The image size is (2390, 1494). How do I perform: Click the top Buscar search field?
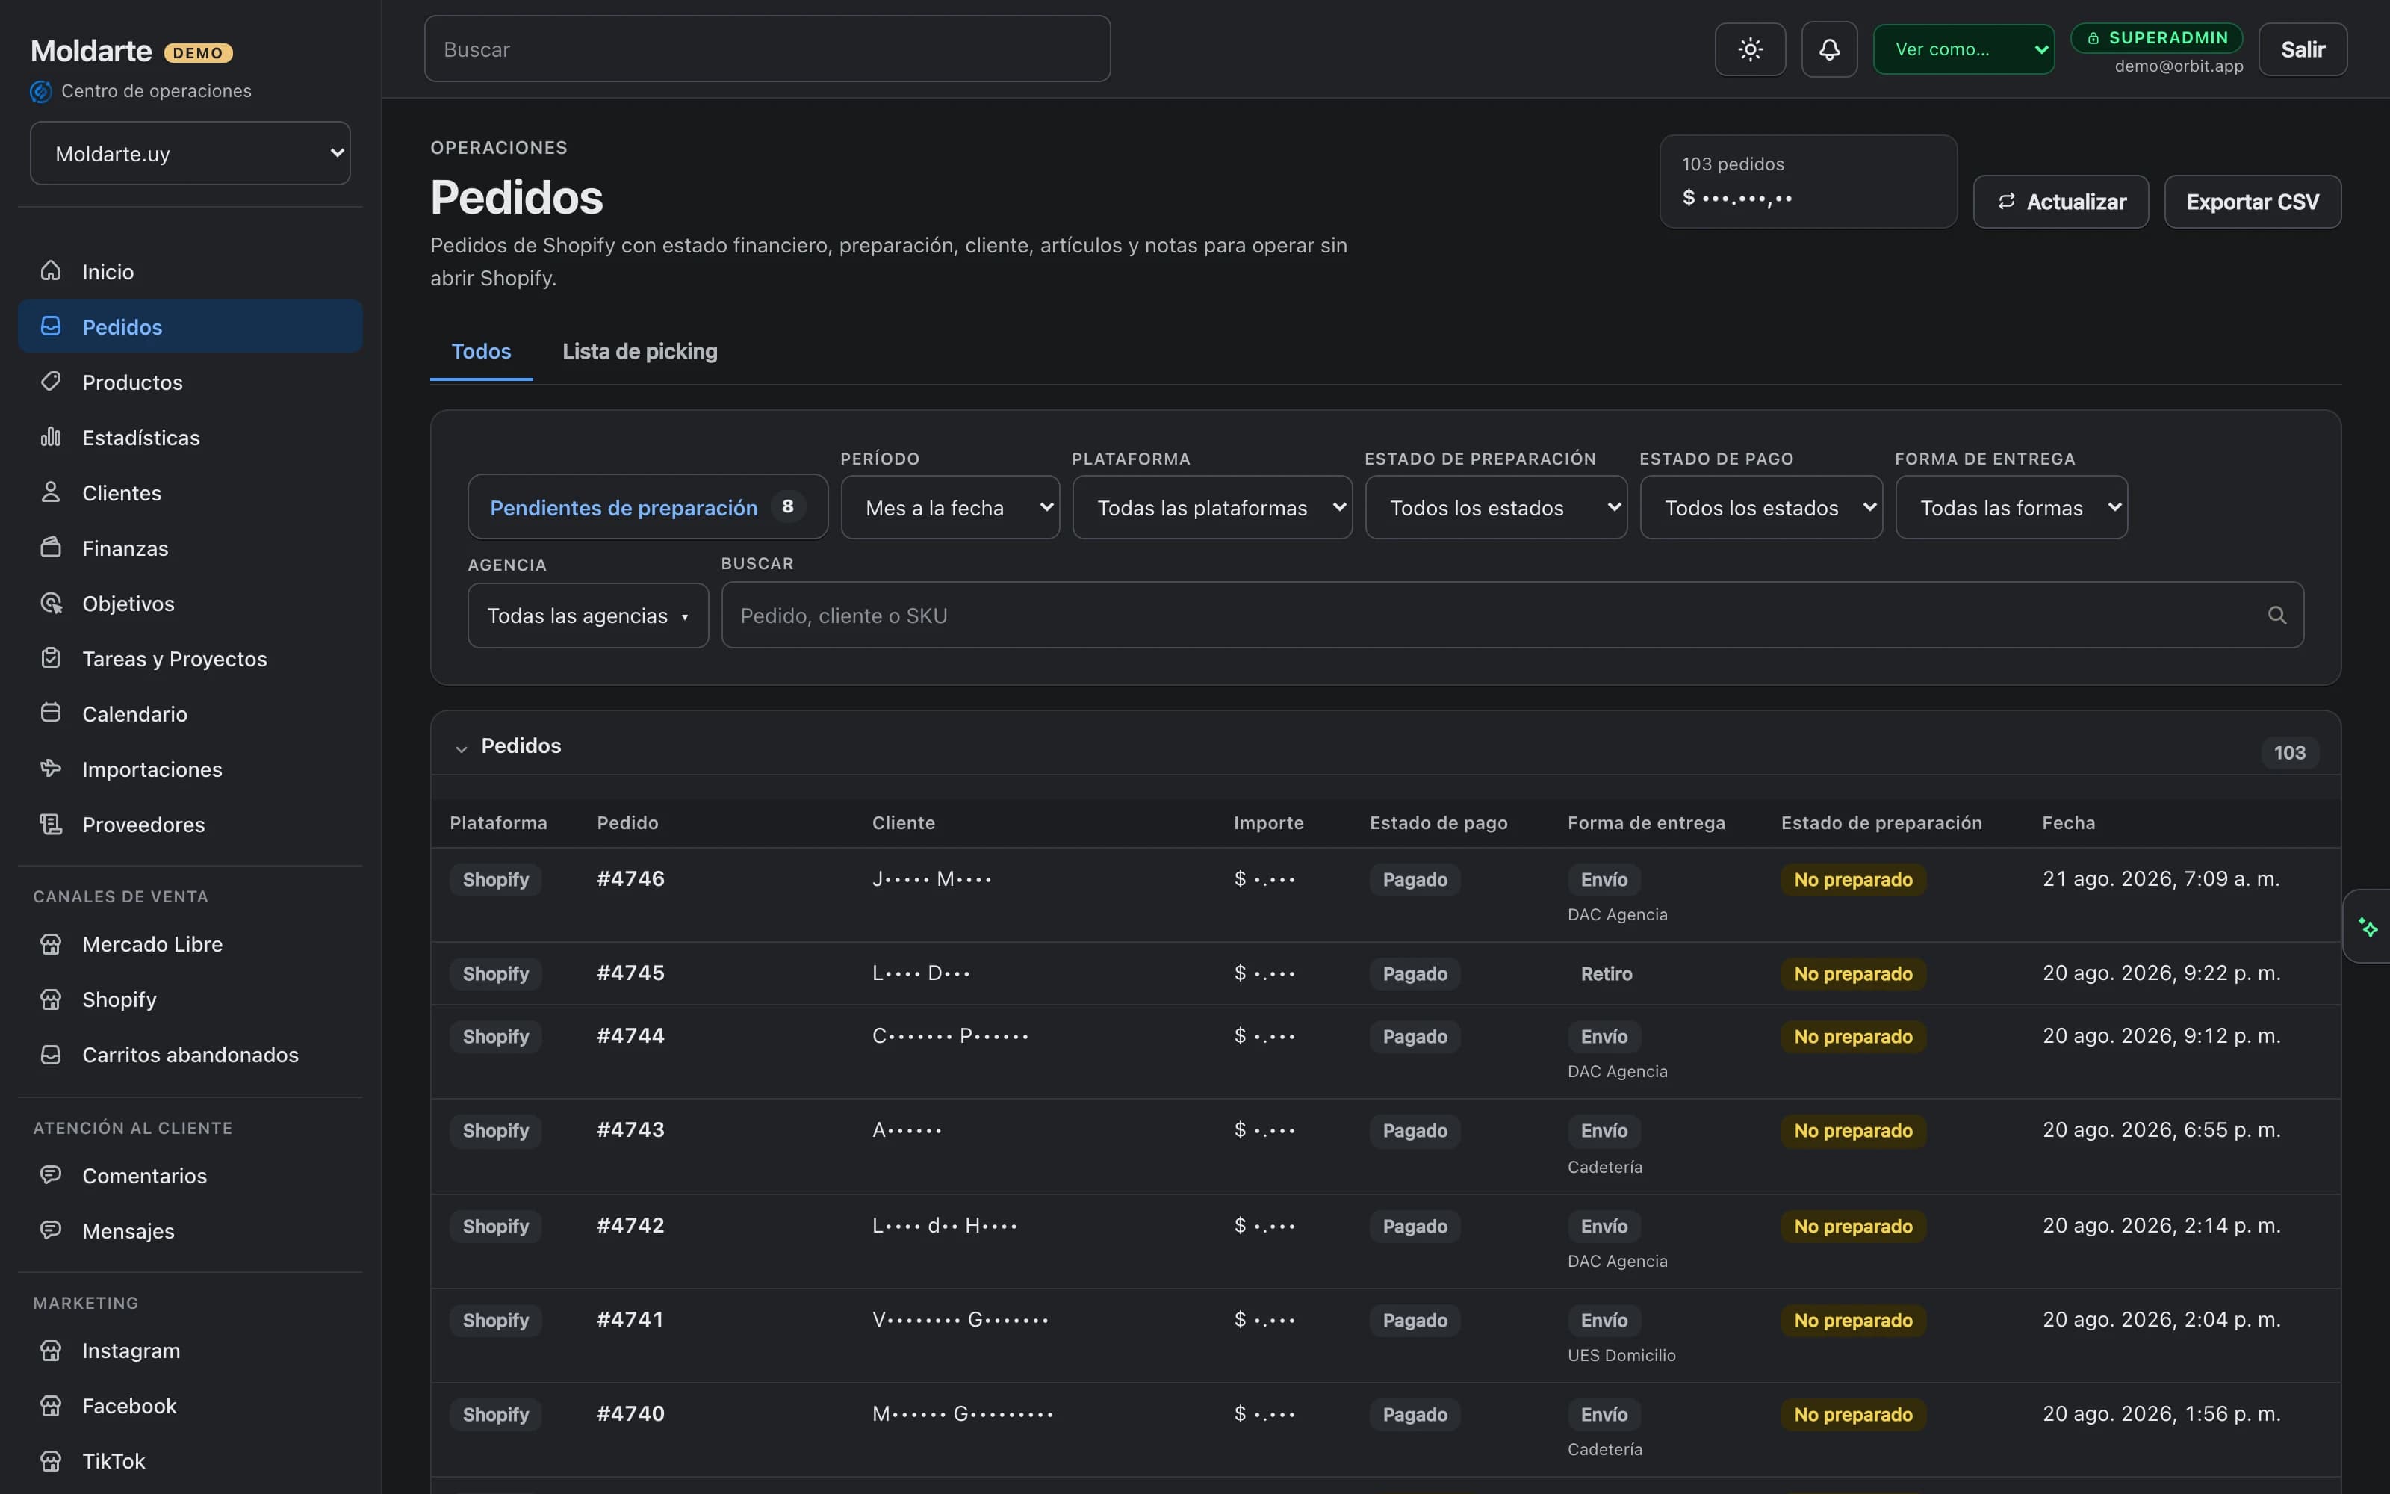(x=767, y=49)
